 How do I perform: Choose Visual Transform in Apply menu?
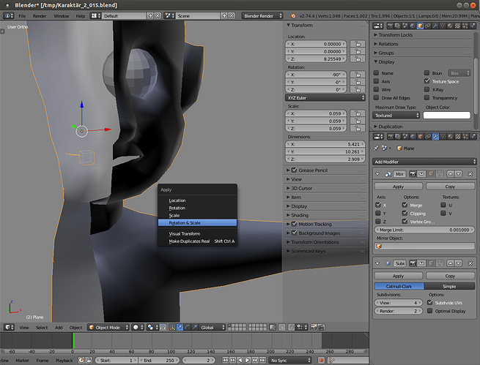tap(197, 233)
